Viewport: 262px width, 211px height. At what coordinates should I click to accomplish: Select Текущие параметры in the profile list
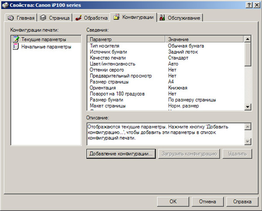coord(46,39)
